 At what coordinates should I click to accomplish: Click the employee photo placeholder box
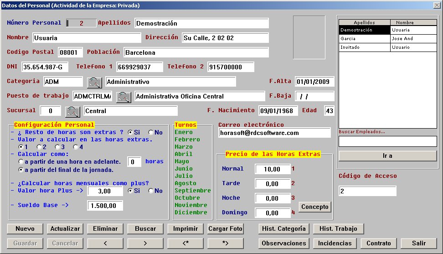tap(309, 37)
